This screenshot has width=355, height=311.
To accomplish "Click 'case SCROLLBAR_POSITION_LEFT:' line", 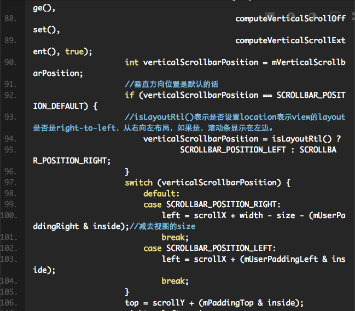I will coord(209,248).
